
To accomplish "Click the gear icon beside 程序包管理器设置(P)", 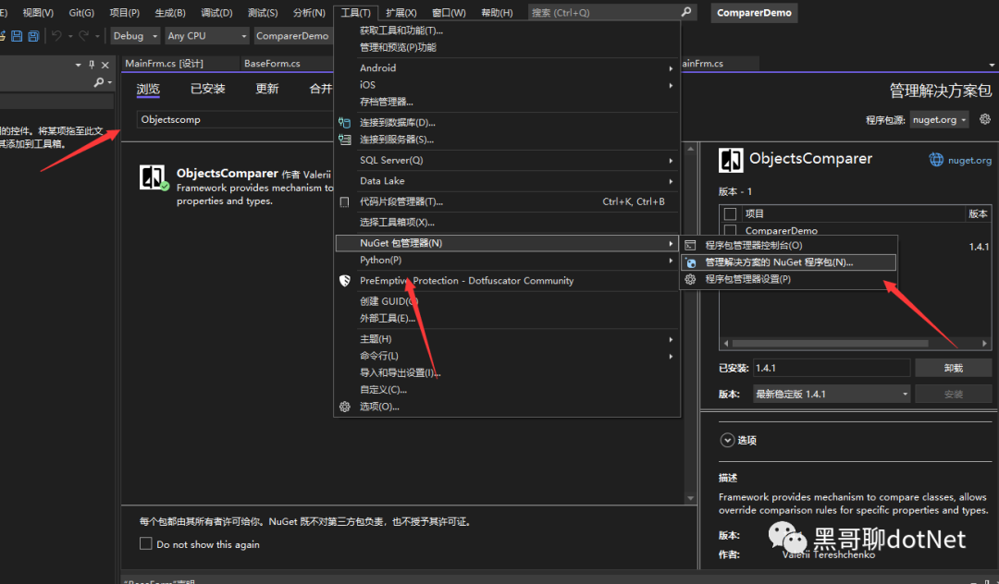I will [x=690, y=279].
